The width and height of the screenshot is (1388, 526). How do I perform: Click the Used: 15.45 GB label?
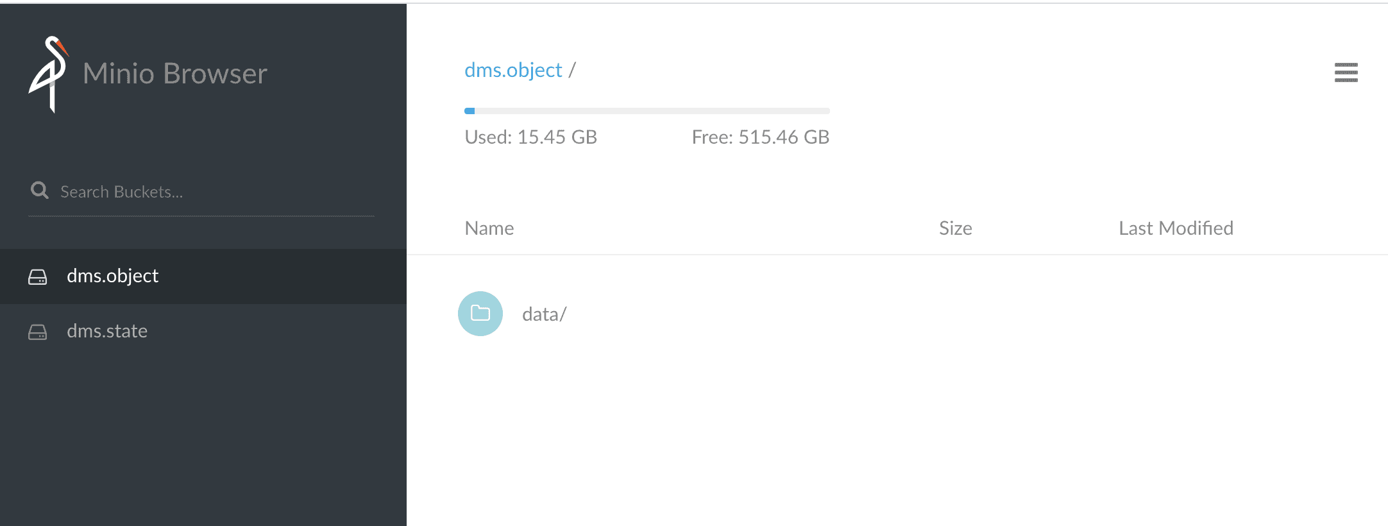pos(531,137)
